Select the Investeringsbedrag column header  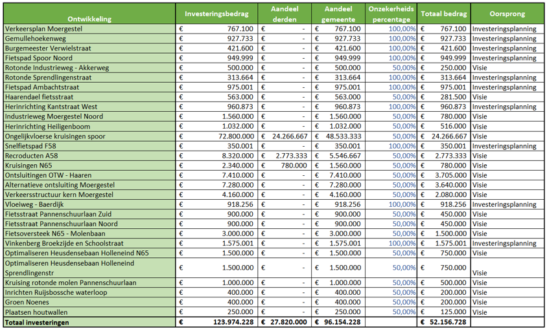[x=216, y=14]
